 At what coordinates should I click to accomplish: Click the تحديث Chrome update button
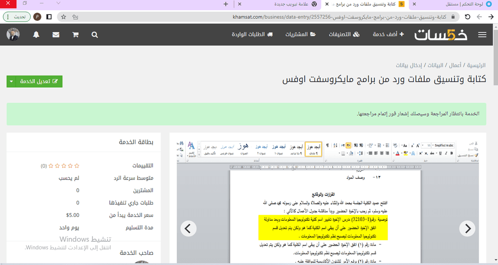point(17,17)
